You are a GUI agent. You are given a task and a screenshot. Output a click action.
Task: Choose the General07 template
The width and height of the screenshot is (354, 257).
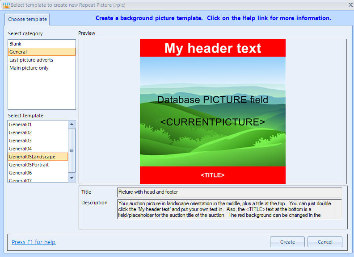(x=38, y=180)
